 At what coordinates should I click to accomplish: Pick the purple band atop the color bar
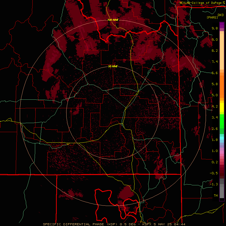pyautogui.click(x=222, y=25)
